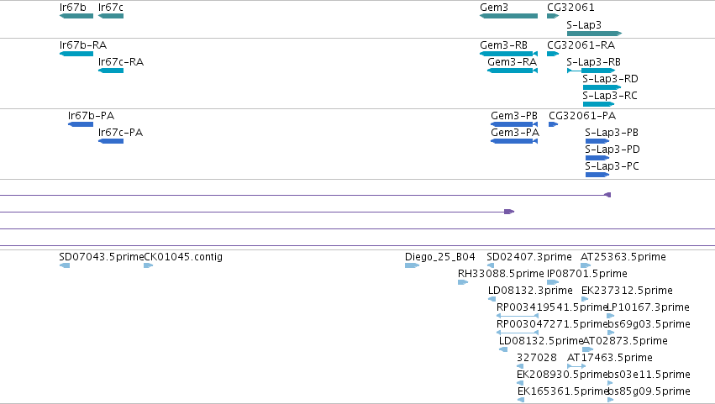715x404 pixels.
Task: Select the Ir67c gene feature bar
Action: pos(111,16)
